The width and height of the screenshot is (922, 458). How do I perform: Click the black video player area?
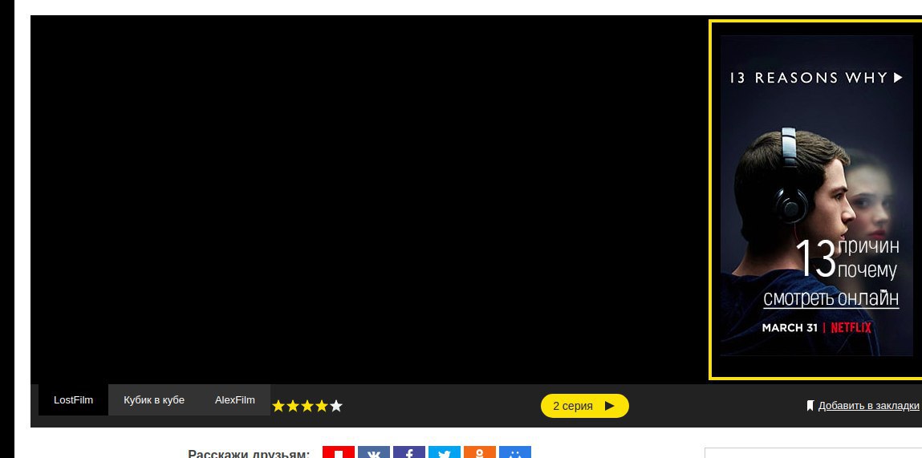tap(369, 199)
